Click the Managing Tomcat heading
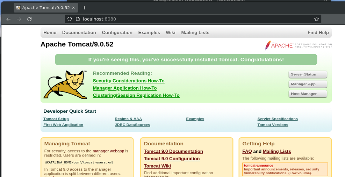345x177 pixels. coord(67,144)
